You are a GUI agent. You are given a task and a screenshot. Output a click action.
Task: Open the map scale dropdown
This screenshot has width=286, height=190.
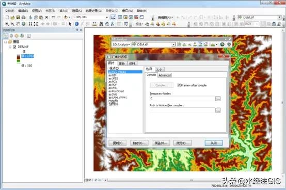click(107, 18)
